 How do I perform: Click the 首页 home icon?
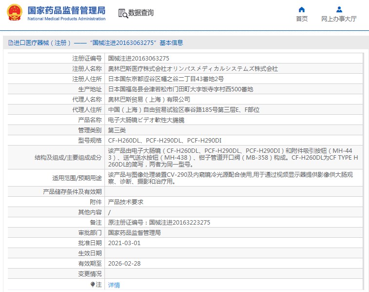pyautogui.click(x=302, y=9)
